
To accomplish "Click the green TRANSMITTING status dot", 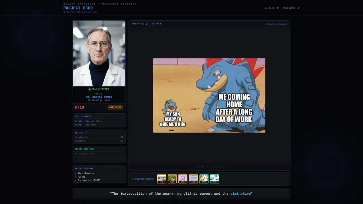I will pyautogui.click(x=90, y=89).
